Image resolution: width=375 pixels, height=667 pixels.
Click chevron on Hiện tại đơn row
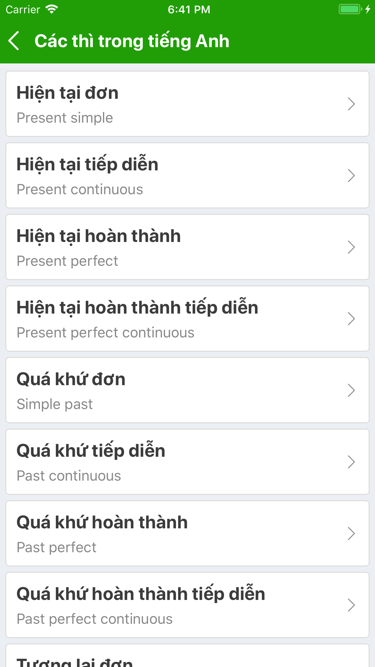pos(351,104)
